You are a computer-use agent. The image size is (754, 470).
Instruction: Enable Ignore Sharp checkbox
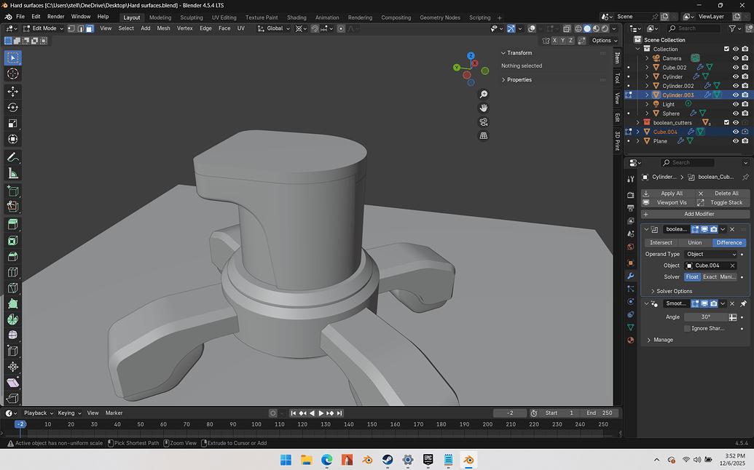[x=687, y=328]
